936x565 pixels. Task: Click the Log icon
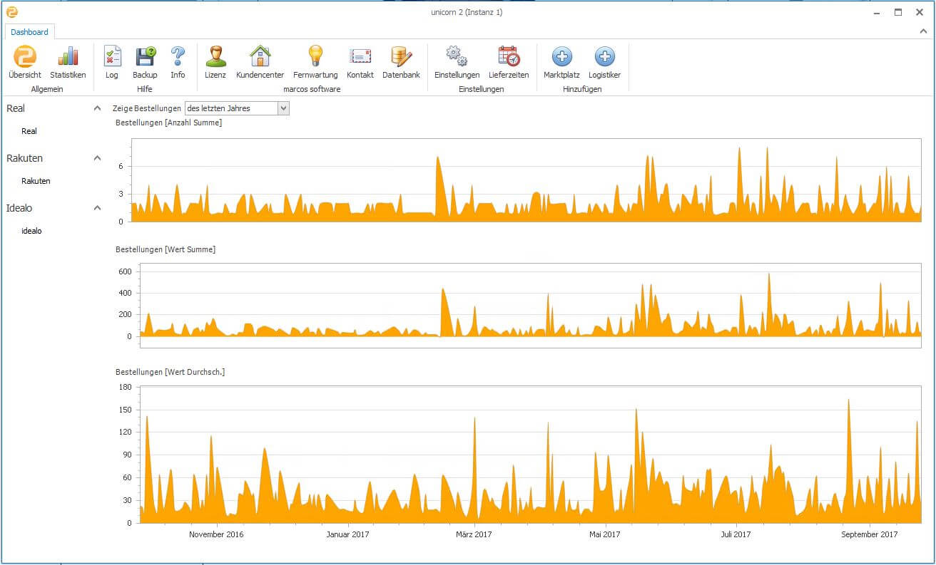pos(111,61)
